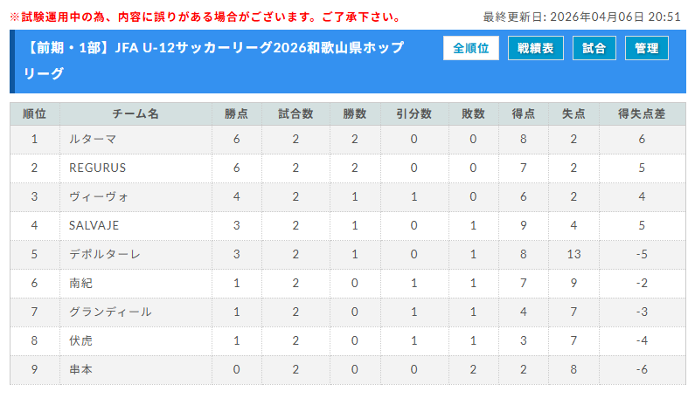695x398 pixels.
Task: Open team デポルターレ row
Action: (104, 254)
